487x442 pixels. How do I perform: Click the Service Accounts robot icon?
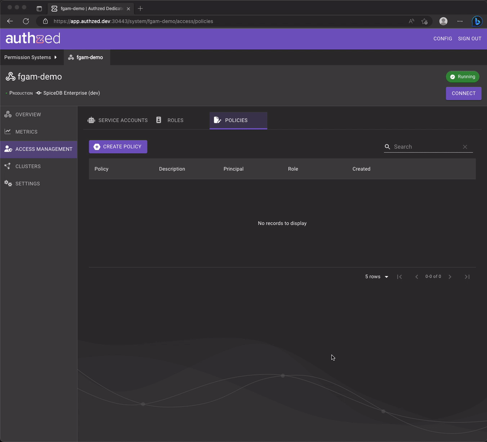click(91, 120)
